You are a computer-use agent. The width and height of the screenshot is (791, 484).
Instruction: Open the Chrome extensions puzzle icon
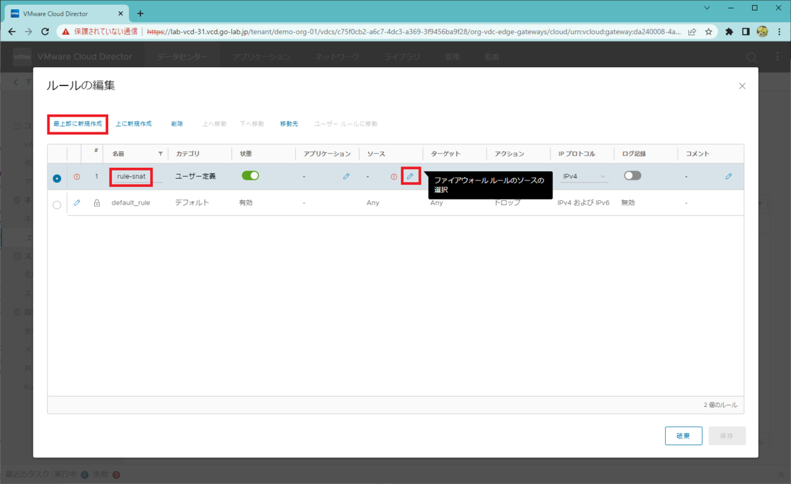point(729,31)
